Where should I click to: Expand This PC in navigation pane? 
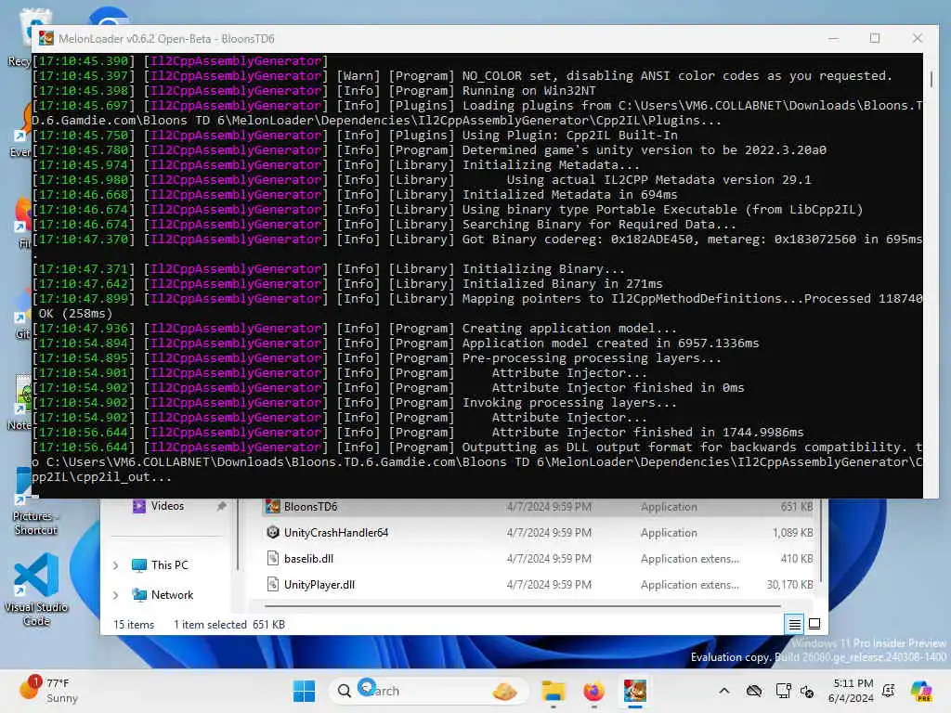click(116, 565)
